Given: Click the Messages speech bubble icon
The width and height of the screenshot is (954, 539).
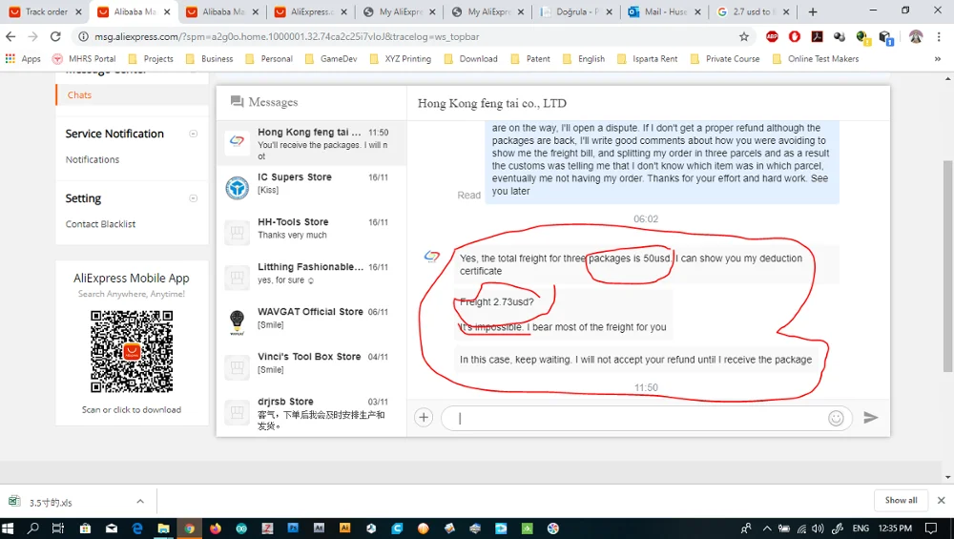Looking at the screenshot, I should pos(238,101).
